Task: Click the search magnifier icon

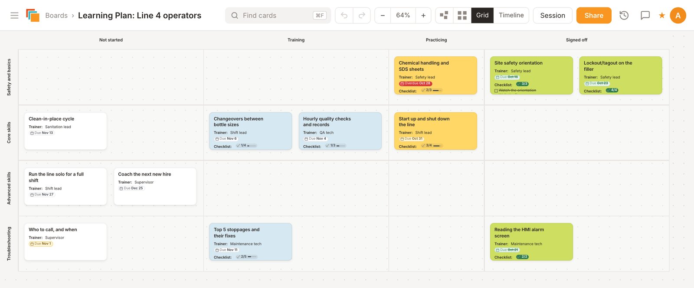Action: [235, 16]
